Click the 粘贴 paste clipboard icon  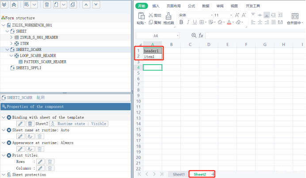point(142,16)
